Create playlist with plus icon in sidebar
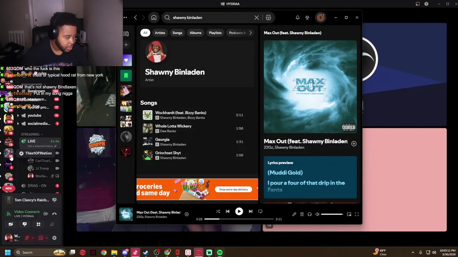The image size is (458, 257). coord(126,45)
